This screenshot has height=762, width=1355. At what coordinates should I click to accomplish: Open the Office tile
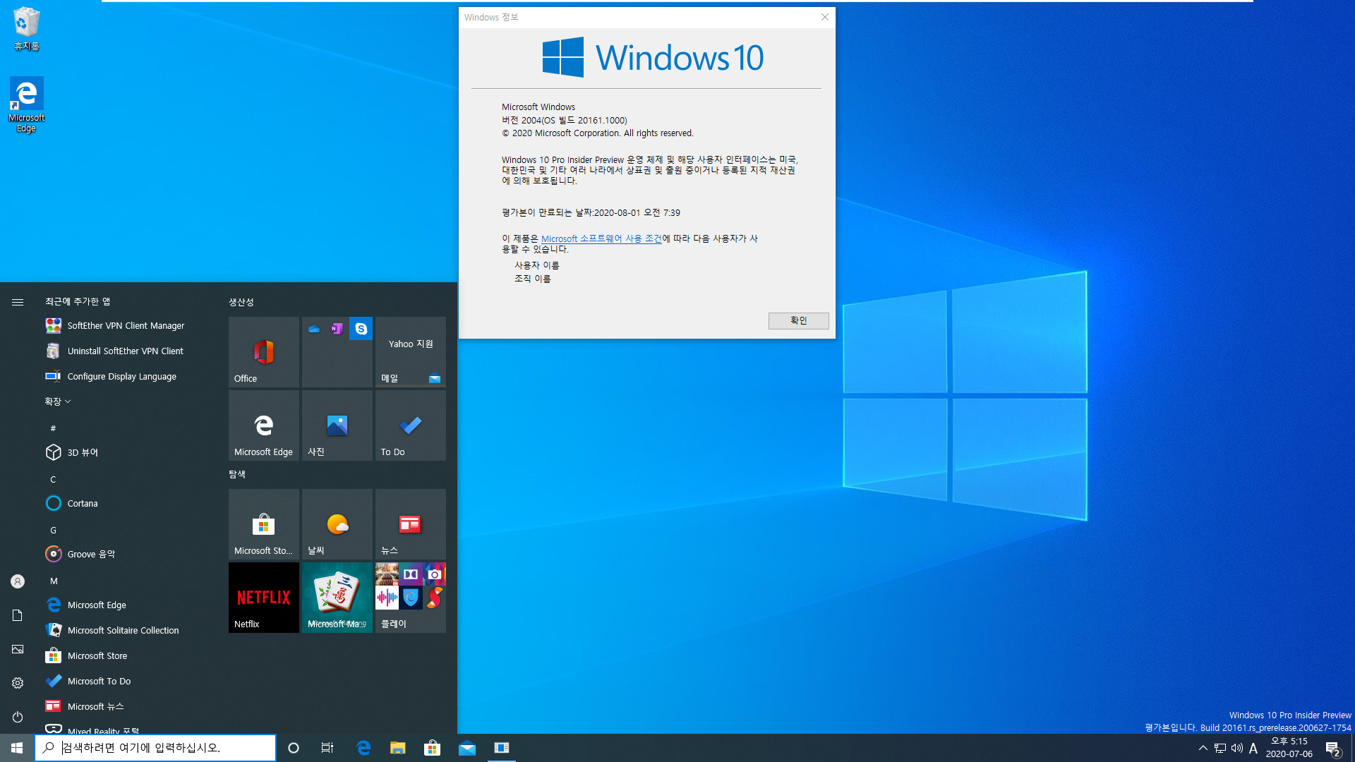tap(264, 352)
